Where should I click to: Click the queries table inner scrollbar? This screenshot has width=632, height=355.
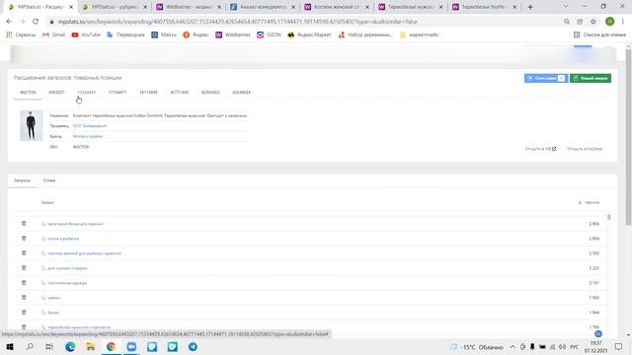[608, 217]
